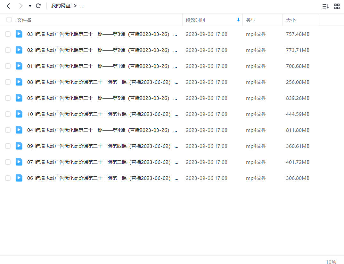Select file name 05_跨境飞哥广告优化课第二十一期——第5课
The image size is (344, 264).
(76, 98)
